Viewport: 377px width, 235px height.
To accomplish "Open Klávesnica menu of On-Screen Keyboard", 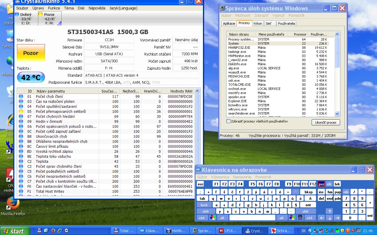I will (220, 177).
